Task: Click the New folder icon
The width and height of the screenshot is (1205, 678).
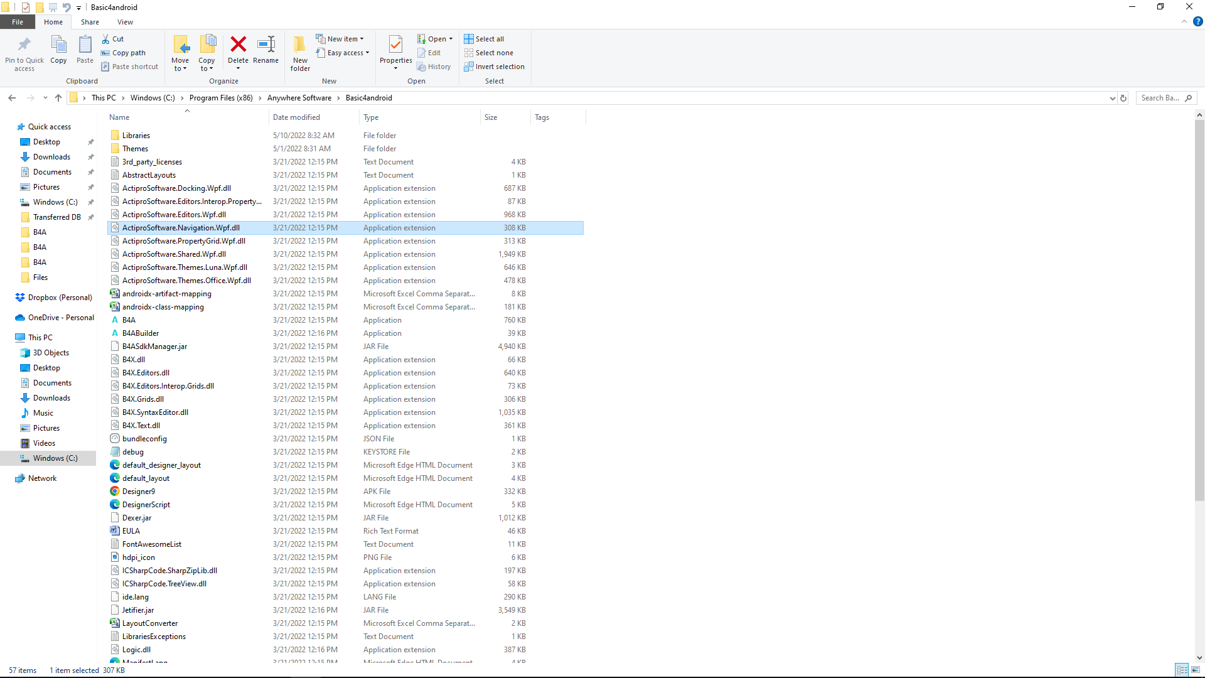Action: tap(300, 45)
